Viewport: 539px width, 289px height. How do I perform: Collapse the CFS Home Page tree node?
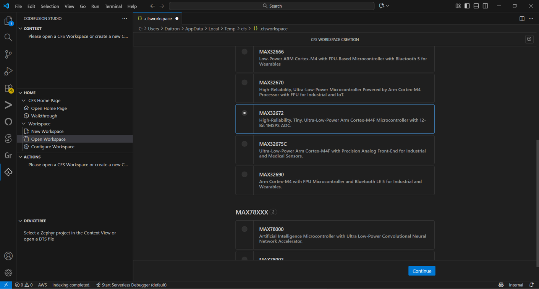click(x=24, y=101)
